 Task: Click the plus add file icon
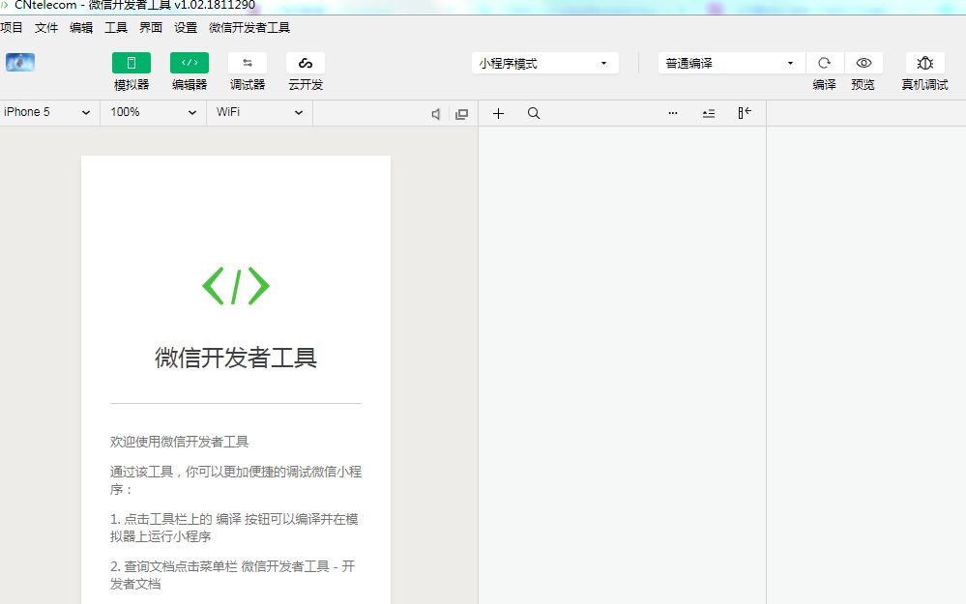(x=498, y=113)
